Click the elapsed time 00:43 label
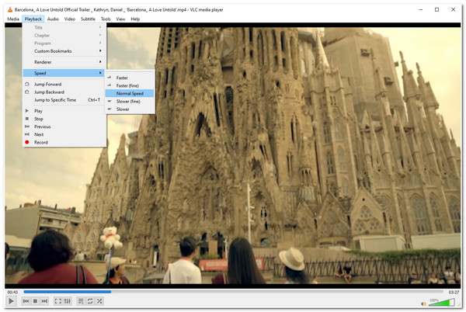466x312 pixels. 12,292
